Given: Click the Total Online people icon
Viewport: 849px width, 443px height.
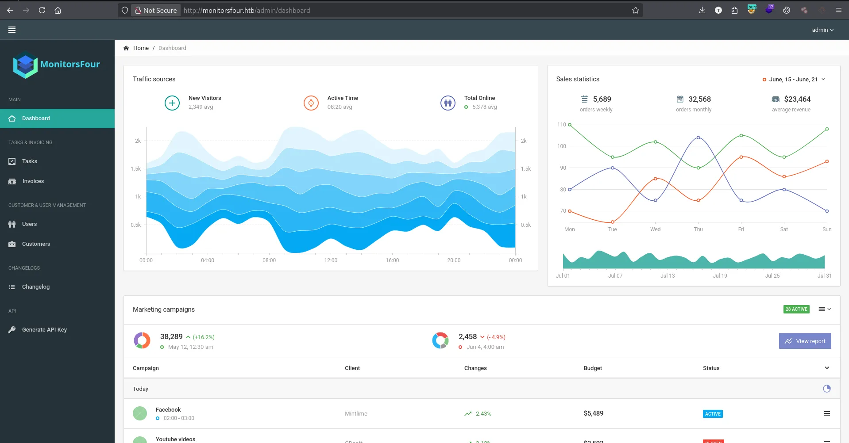Looking at the screenshot, I should click(x=448, y=103).
